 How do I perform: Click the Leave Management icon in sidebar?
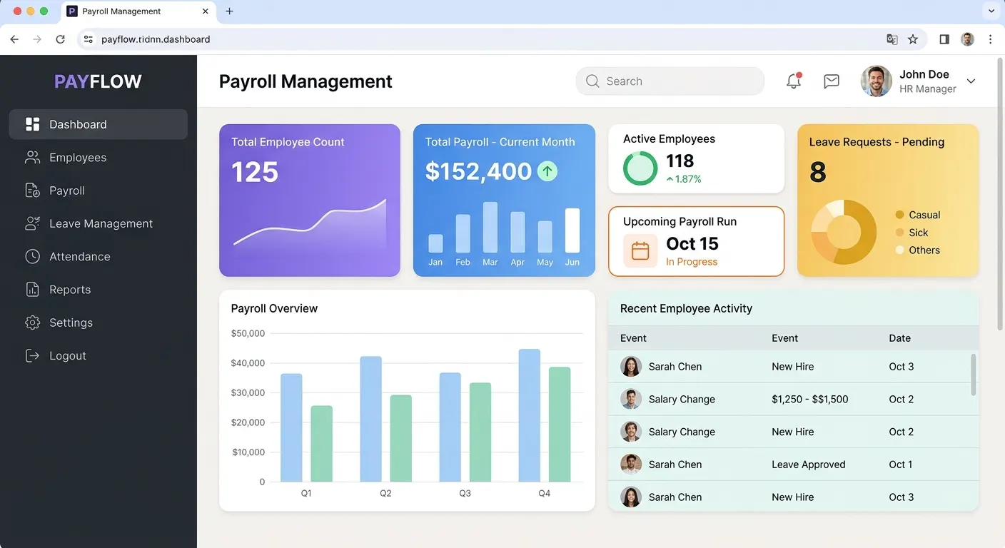point(32,223)
